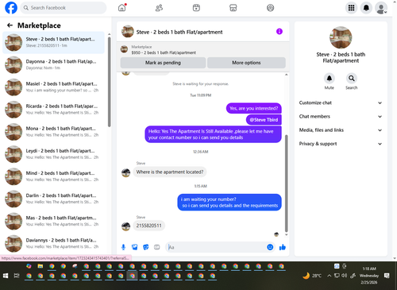Click the message '2155820511' from Steve
The width and height of the screenshot is (397, 290).
click(x=148, y=226)
